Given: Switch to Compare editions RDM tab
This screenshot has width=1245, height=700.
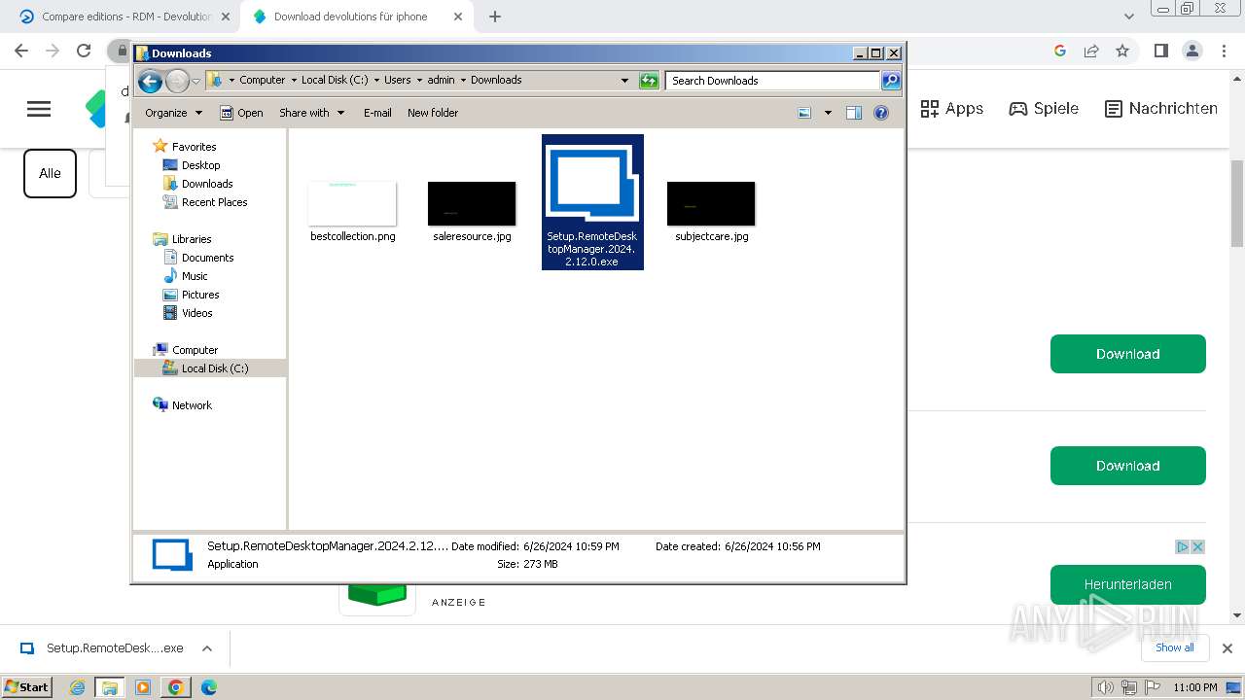Looking at the screenshot, I should pos(124,17).
